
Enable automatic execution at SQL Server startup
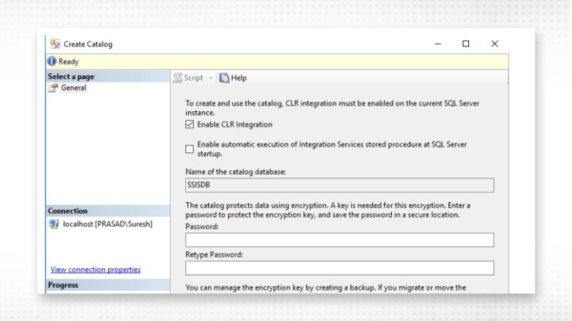click(189, 149)
